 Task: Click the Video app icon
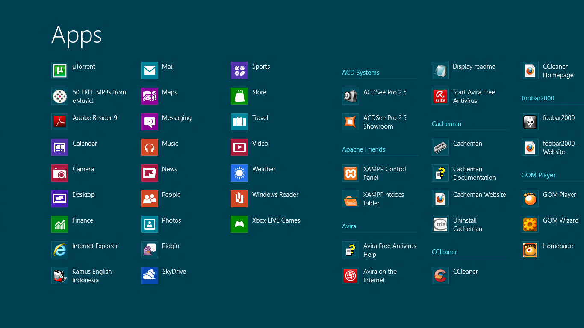[239, 147]
